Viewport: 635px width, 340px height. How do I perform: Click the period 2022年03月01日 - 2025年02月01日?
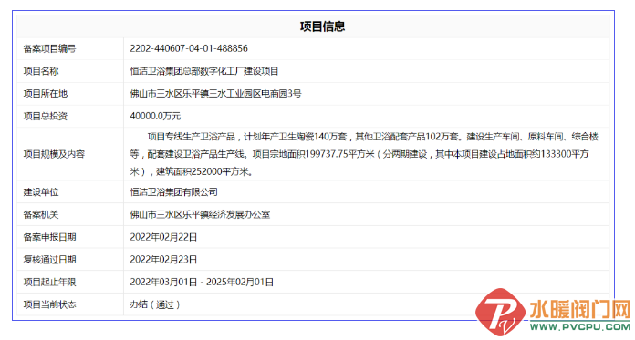click(202, 283)
